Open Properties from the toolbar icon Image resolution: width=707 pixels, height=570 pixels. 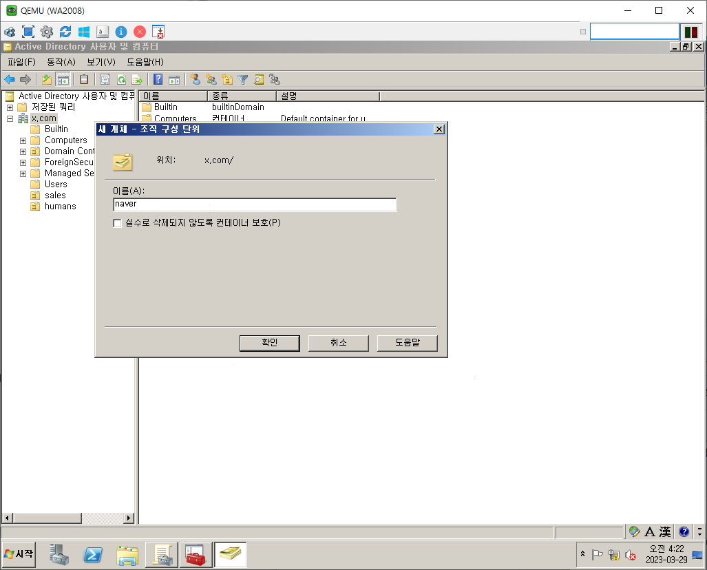105,80
